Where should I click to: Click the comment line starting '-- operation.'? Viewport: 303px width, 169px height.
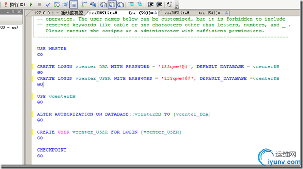pos(161,19)
